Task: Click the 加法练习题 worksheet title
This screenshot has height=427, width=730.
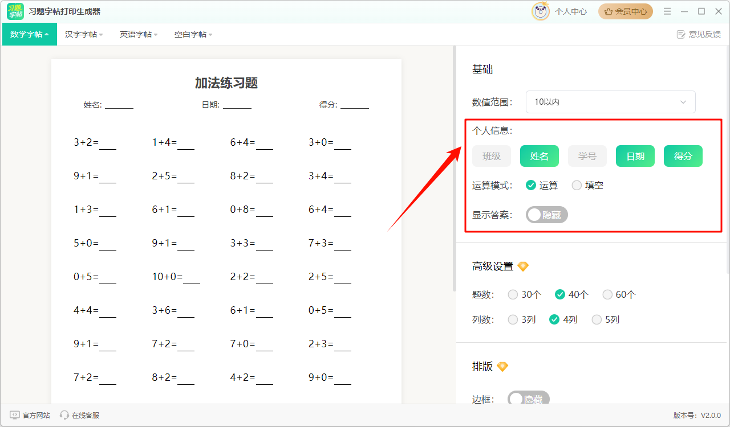Action: click(x=226, y=83)
